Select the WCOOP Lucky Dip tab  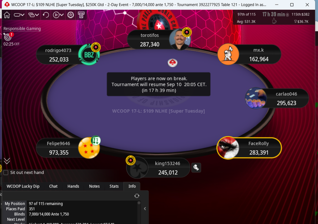click(23, 186)
